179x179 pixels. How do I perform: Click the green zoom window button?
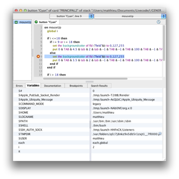pos(25,10)
